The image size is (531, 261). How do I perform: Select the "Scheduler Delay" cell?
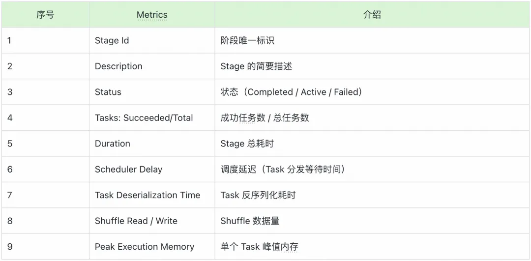[x=128, y=170]
